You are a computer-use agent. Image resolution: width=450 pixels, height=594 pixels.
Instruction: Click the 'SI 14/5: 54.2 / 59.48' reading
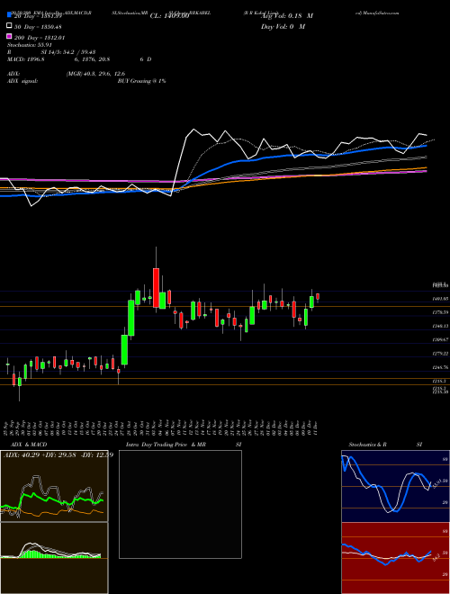tap(68, 52)
